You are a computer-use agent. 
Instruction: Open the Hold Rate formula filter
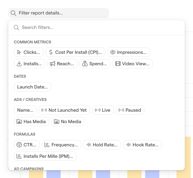102,145
